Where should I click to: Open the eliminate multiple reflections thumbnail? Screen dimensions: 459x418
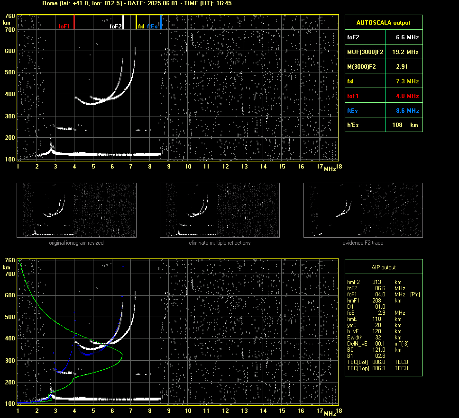pyautogui.click(x=220, y=210)
